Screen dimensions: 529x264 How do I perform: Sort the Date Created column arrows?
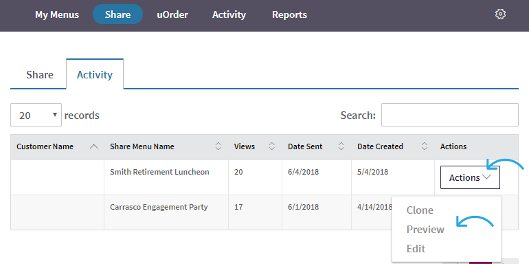coord(425,146)
